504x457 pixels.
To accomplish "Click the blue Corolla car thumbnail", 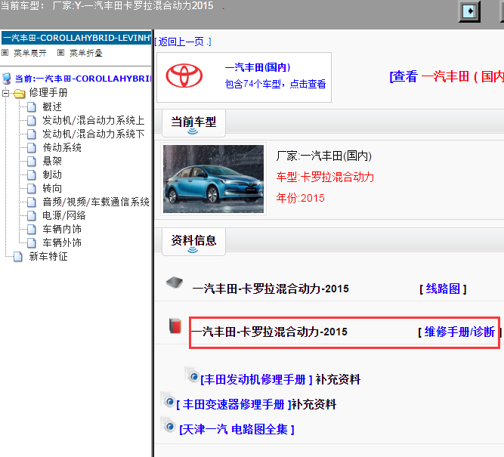I will (x=213, y=179).
